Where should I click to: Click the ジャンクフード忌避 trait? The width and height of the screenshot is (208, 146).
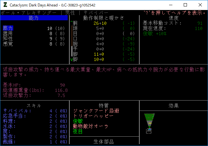coord(96,111)
